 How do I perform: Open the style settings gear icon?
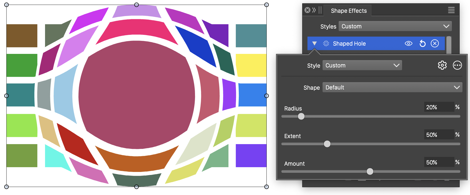pos(442,65)
